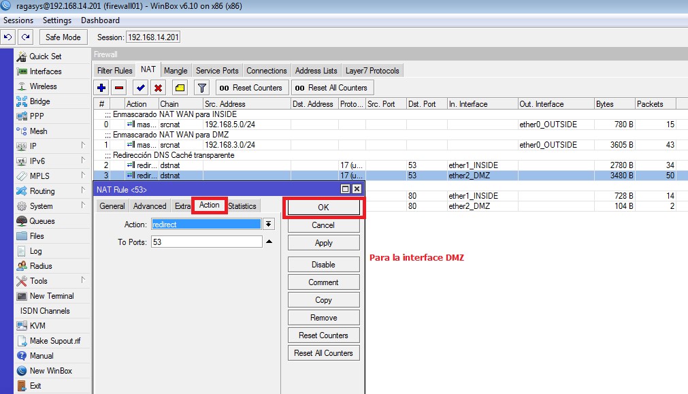
Task: Toggle Safe Mode on
Action: pos(63,37)
